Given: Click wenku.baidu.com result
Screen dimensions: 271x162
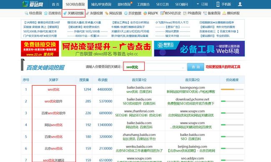Looking at the screenshot, I should [x=139, y=147].
